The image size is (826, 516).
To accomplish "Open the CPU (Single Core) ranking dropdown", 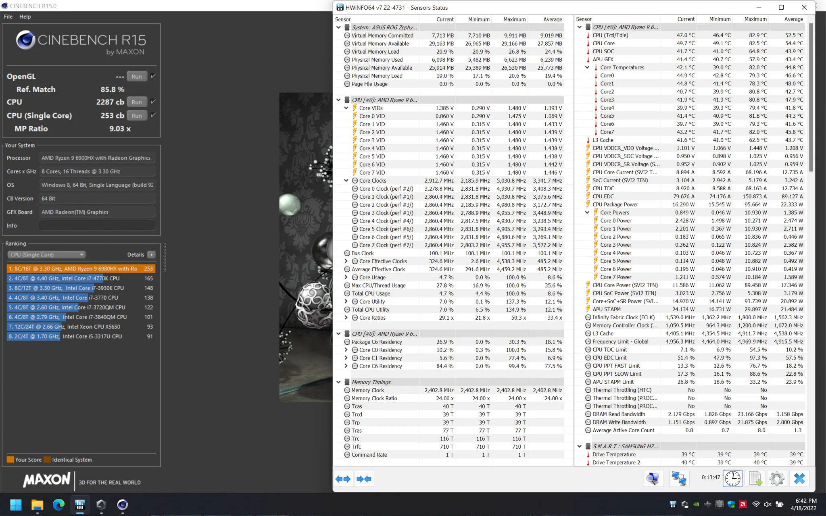I will click(46, 254).
